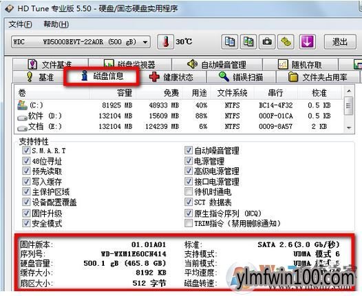The image size is (362, 296).
Task: Toggle the TRIM指令 checkbox
Action: click(x=189, y=223)
